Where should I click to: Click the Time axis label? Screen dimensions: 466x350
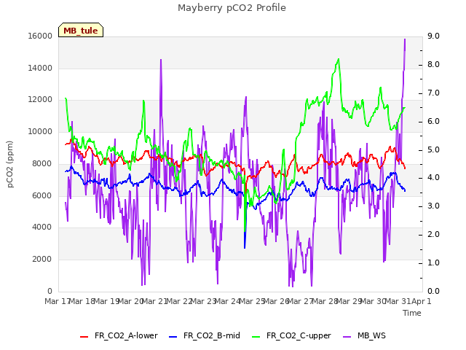click(412, 313)
